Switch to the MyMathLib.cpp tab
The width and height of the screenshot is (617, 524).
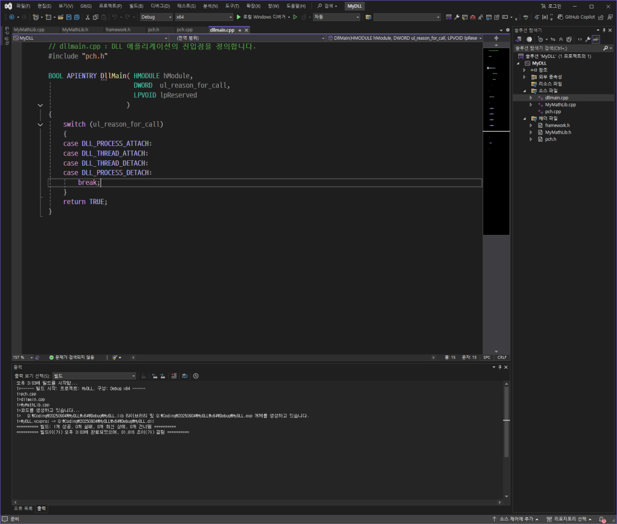[x=29, y=30]
